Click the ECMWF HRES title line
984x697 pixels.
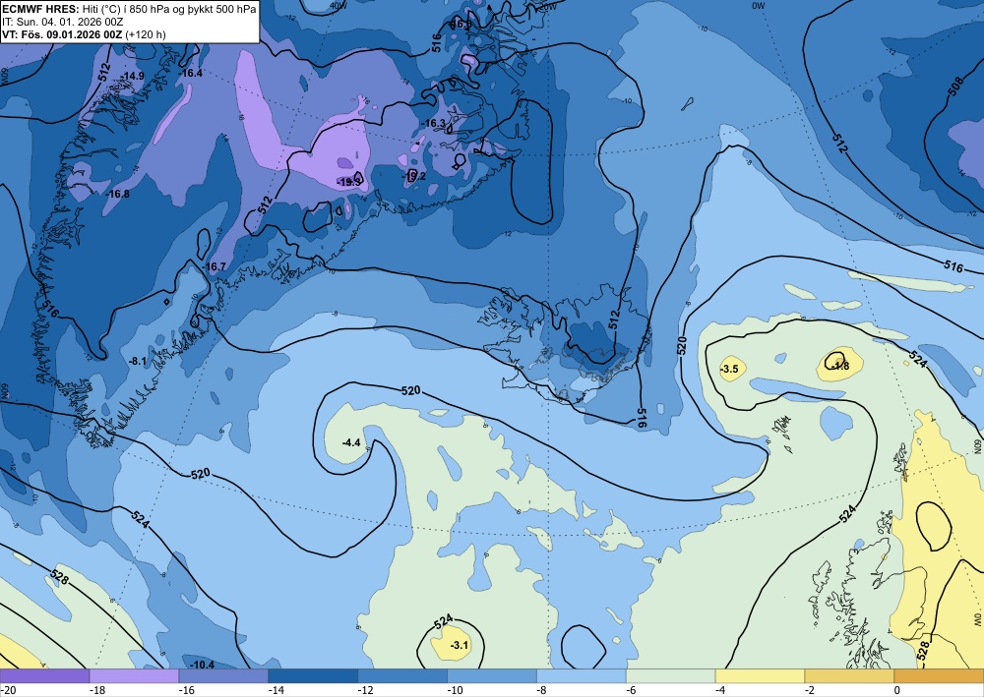click(x=129, y=10)
